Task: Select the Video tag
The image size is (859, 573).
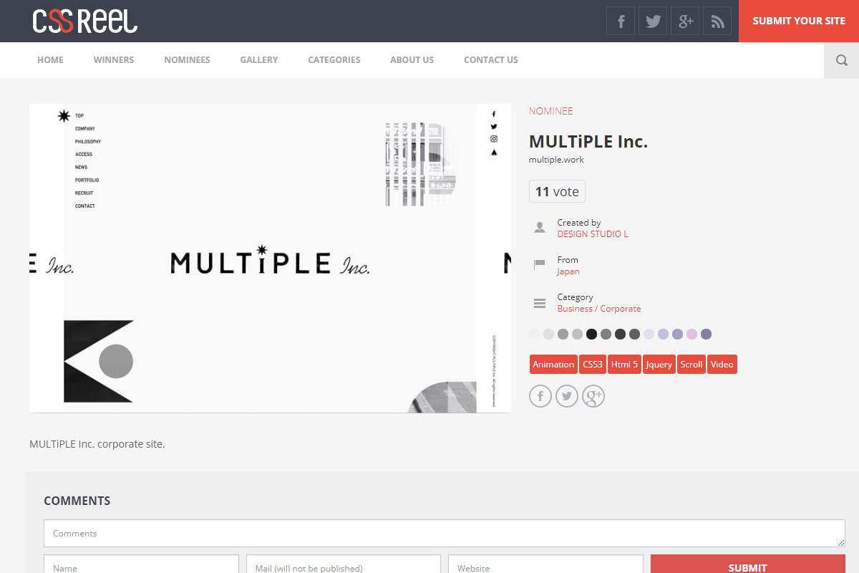Action: 722,365
